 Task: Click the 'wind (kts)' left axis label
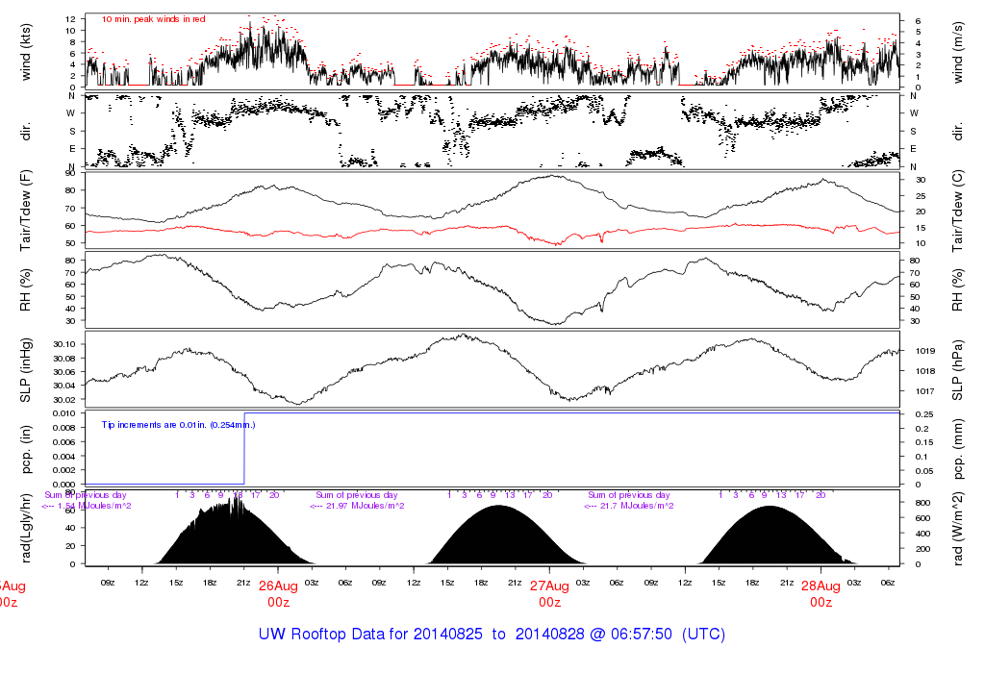click(26, 52)
